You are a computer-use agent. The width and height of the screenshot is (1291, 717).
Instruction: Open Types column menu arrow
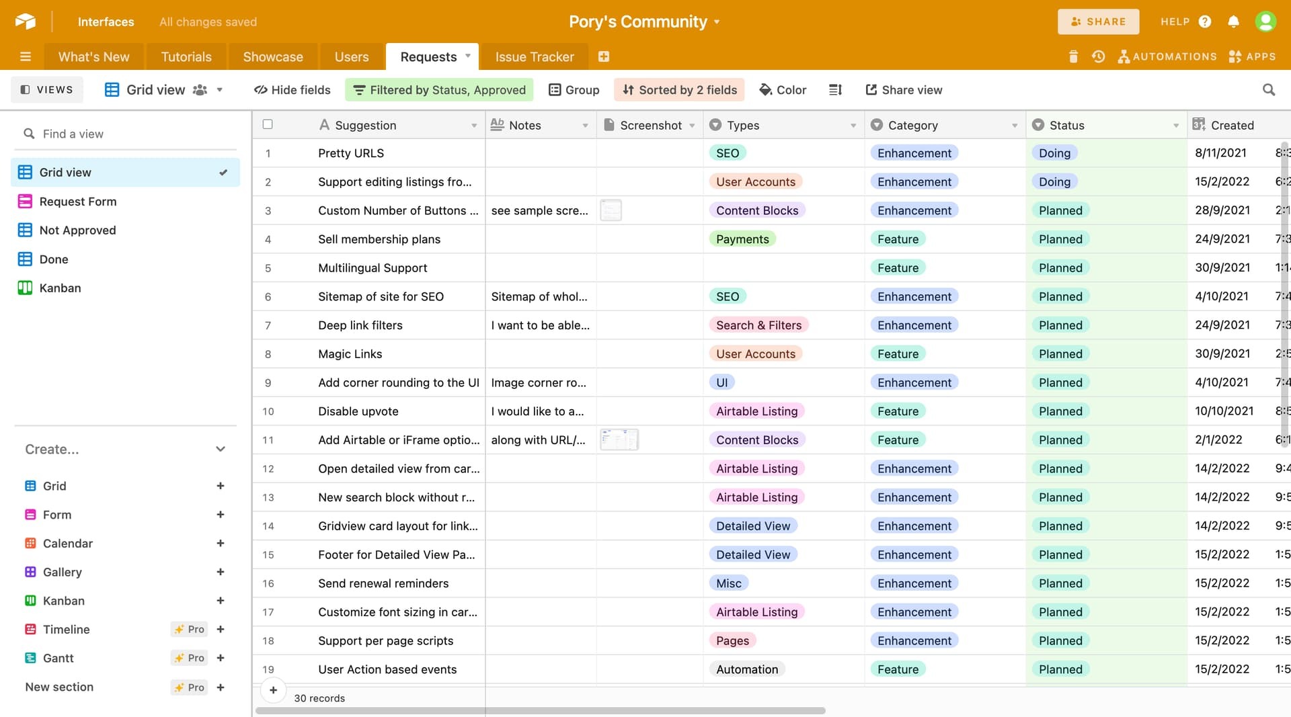853,126
